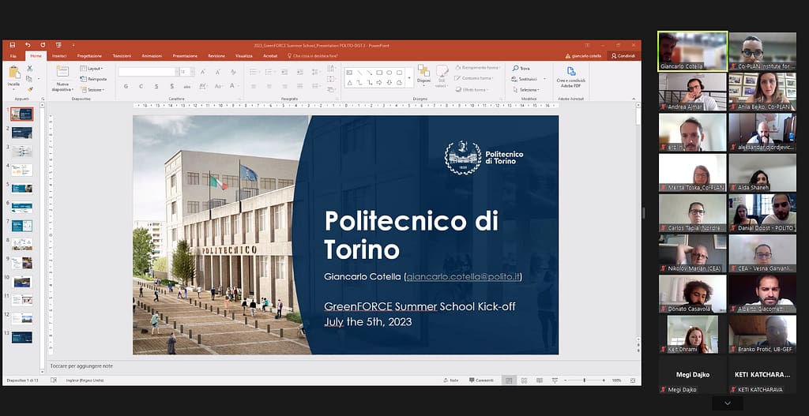809x416 pixels.
Task: Select the rectangle shape in shapes gallery
Action: pos(379,73)
